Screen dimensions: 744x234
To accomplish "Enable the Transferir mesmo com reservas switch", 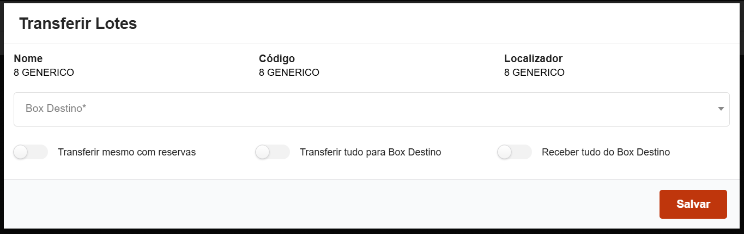I will (31, 152).
